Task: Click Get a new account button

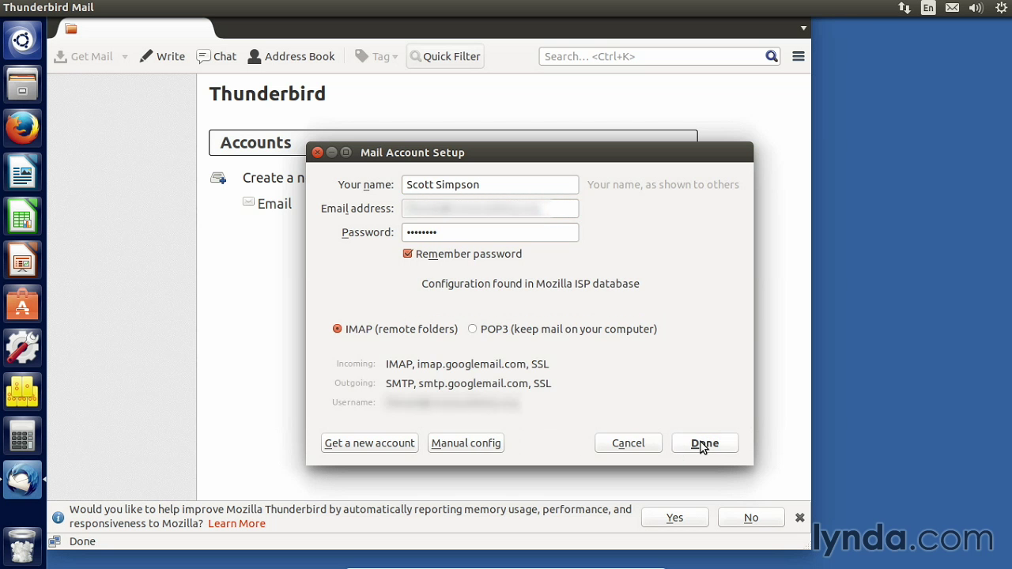Action: (369, 443)
